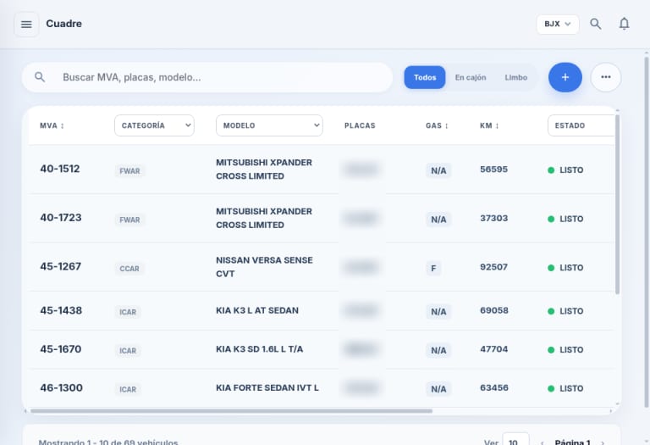This screenshot has width=650, height=445.
Task: Open vehicle row 45-1267
Action: 322,267
